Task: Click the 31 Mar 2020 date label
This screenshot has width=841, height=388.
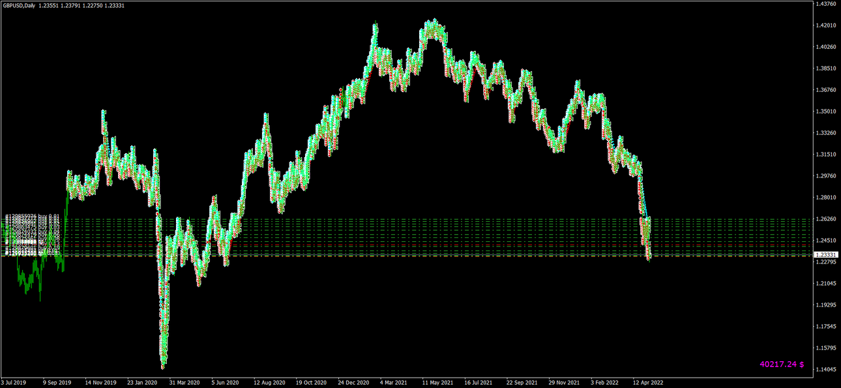Action: [184, 383]
